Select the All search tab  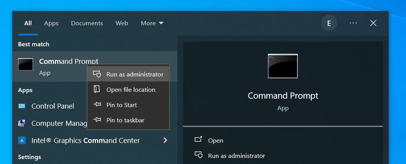point(28,23)
